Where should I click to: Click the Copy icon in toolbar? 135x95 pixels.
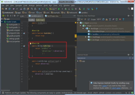tap(24, 9)
